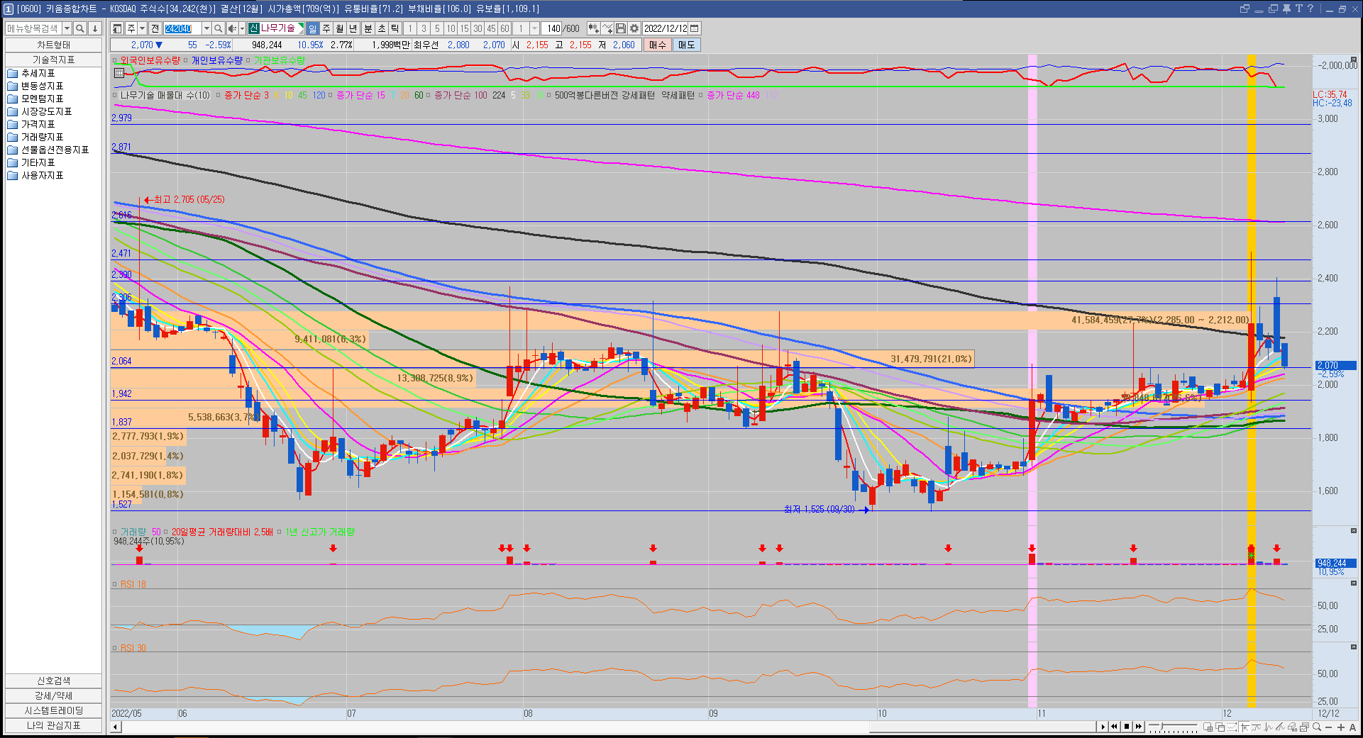Image resolution: width=1363 pixels, height=738 pixels.
Task: Open the 기술적지표 tab
Action: (53, 60)
